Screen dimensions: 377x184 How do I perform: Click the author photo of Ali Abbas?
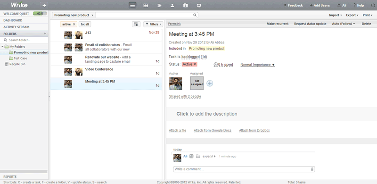[x=175, y=84]
